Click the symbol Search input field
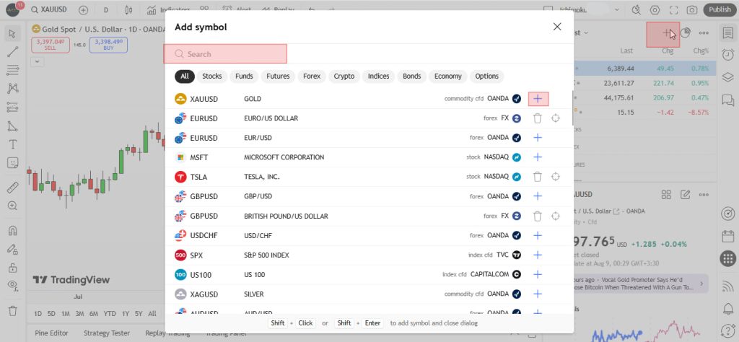 click(x=225, y=53)
